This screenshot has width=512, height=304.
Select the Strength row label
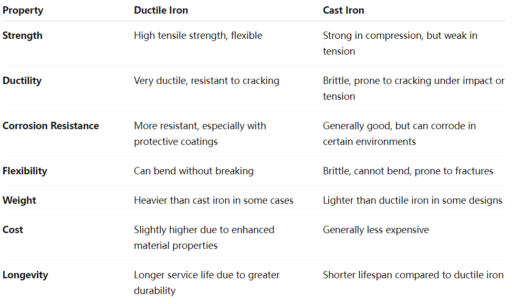pos(23,36)
